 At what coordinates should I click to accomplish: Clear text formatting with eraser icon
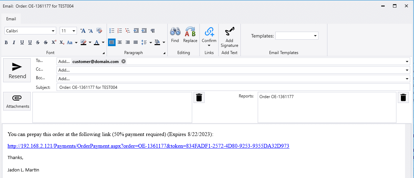[x=99, y=31]
